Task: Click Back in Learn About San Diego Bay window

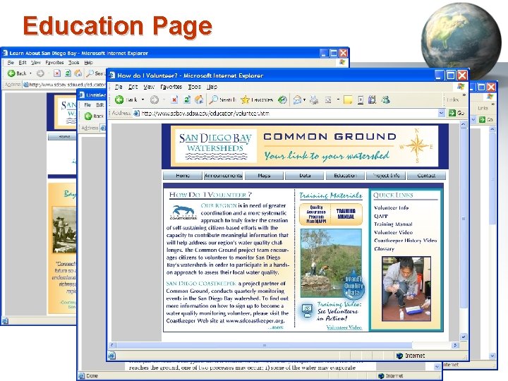Action: coord(17,73)
